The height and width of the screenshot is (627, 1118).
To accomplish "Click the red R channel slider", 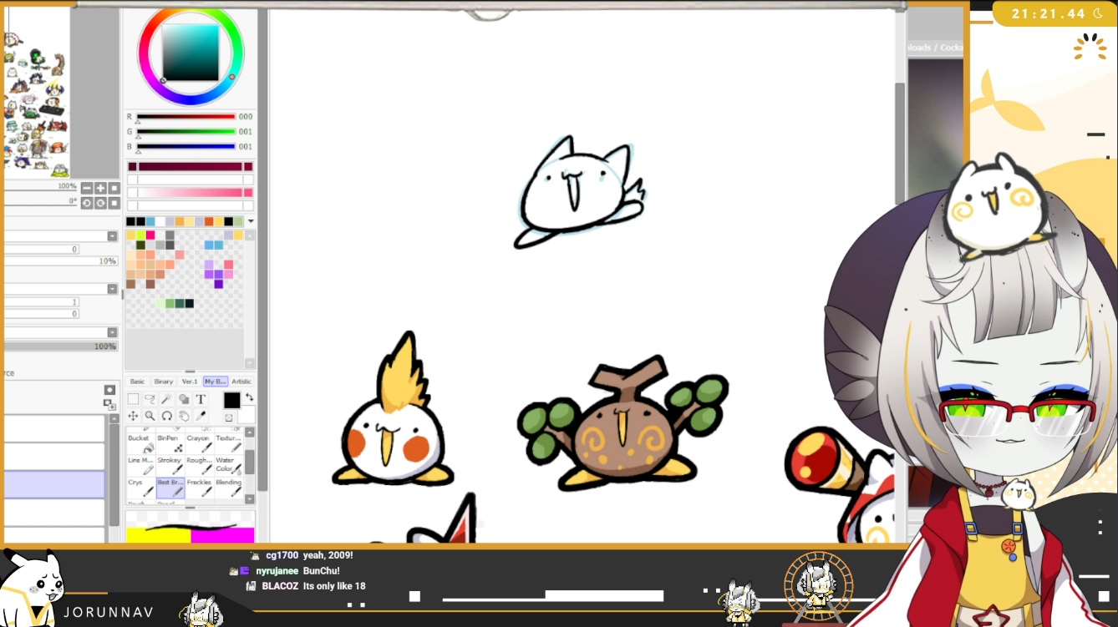I will [185, 117].
